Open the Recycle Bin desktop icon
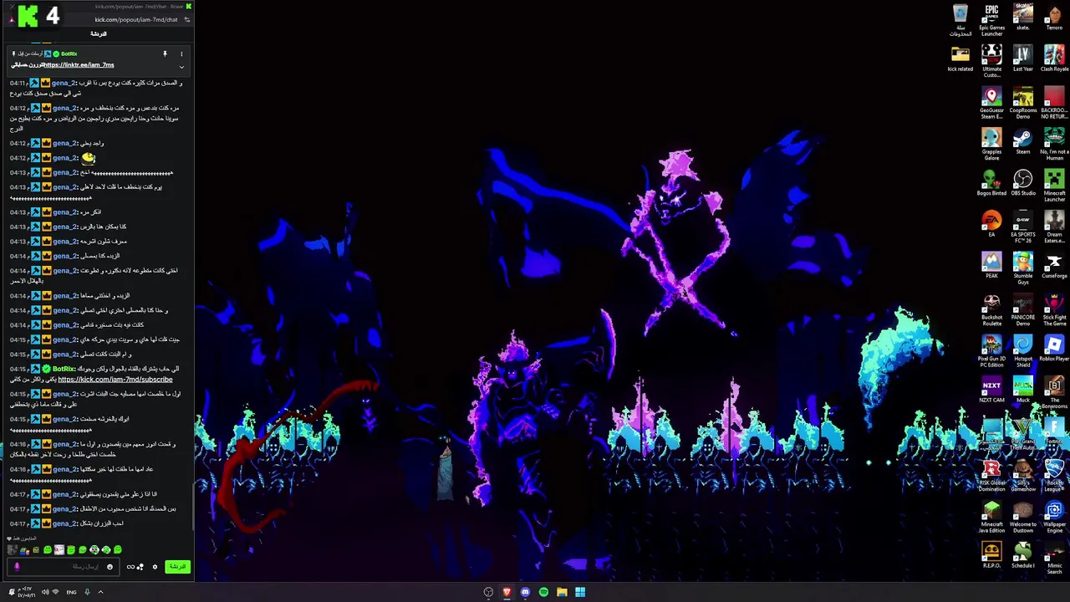 [x=960, y=20]
